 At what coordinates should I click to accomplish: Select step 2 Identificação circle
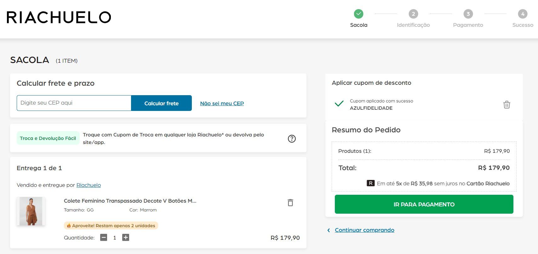point(413,14)
